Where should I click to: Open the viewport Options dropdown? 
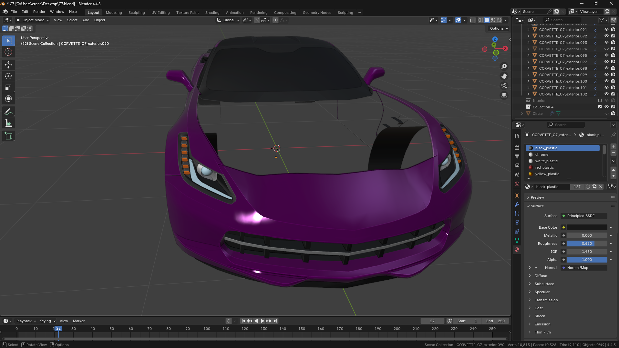(x=499, y=28)
